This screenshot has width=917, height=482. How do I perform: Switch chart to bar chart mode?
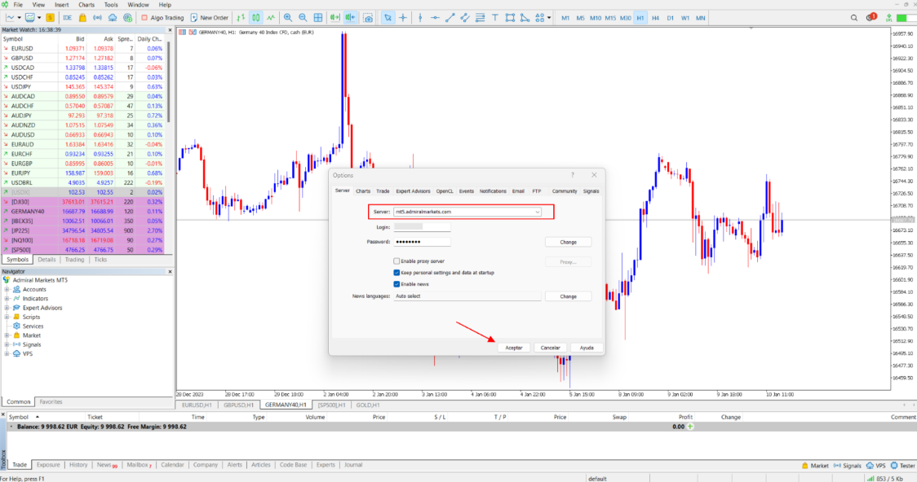pyautogui.click(x=241, y=18)
